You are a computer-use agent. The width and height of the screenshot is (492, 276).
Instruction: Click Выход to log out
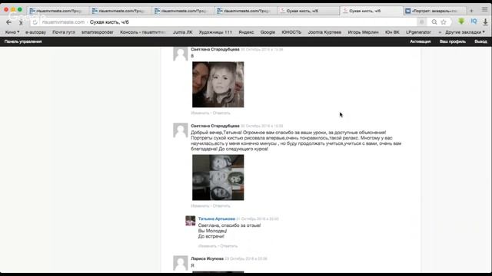coord(480,41)
